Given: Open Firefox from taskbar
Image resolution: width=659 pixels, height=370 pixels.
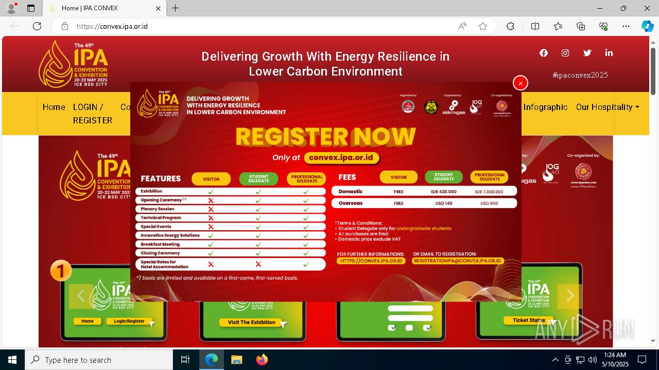Looking at the screenshot, I should click(x=262, y=360).
